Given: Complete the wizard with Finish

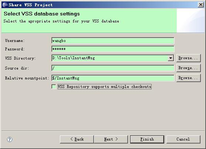Looking at the screenshot, I should coord(147,139).
